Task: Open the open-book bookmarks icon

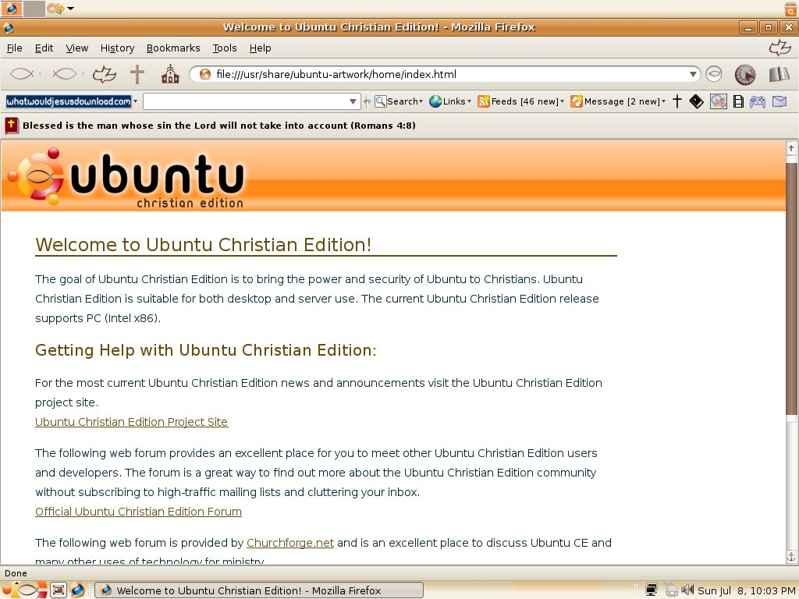Action: 779,74
